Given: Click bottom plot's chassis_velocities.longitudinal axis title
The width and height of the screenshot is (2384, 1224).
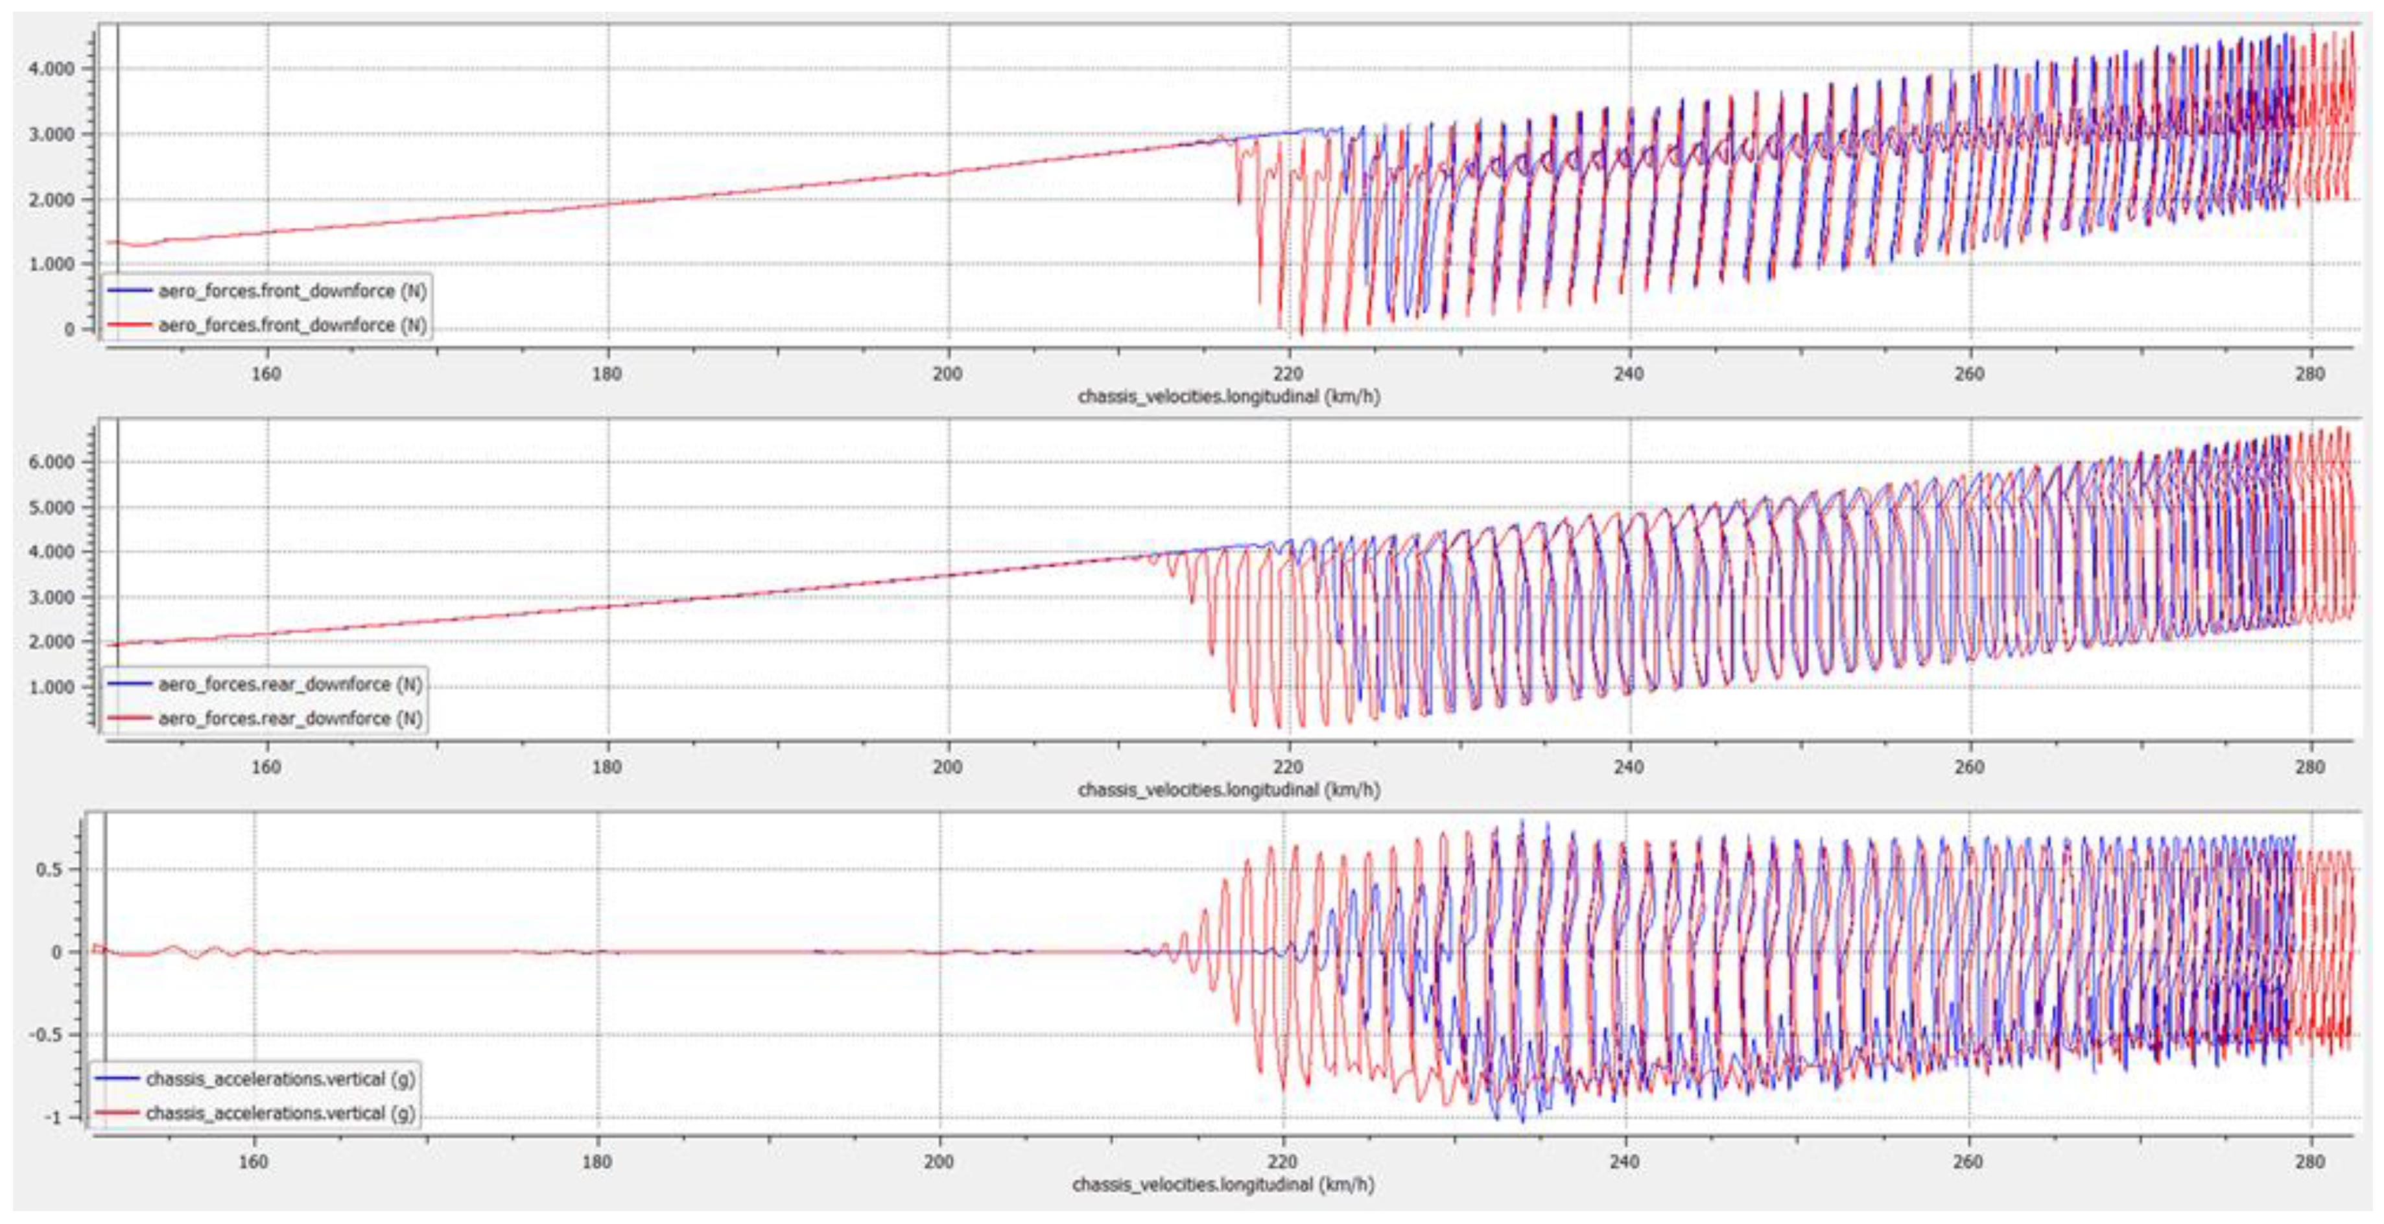Looking at the screenshot, I should point(1223,1184).
